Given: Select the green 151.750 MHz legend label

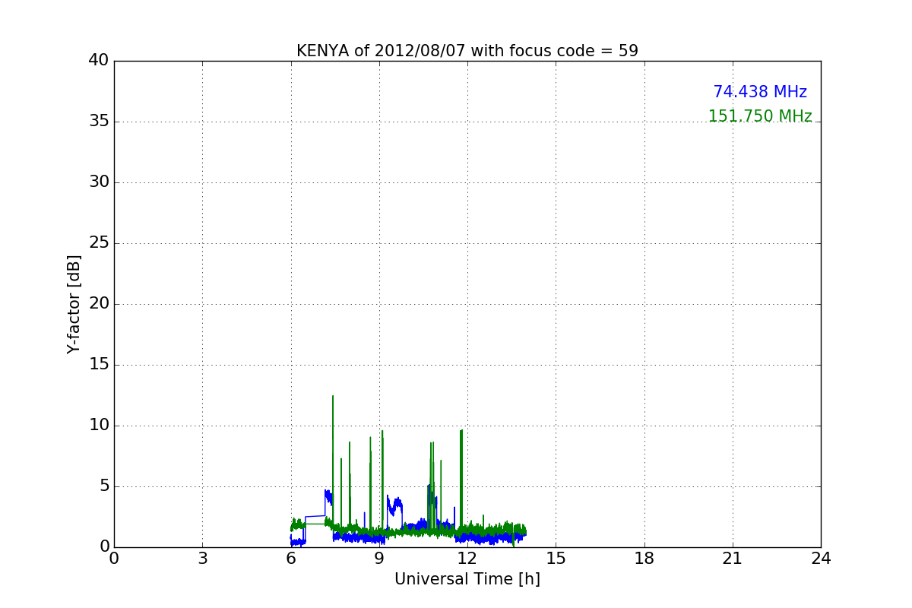Looking at the screenshot, I should (x=760, y=116).
